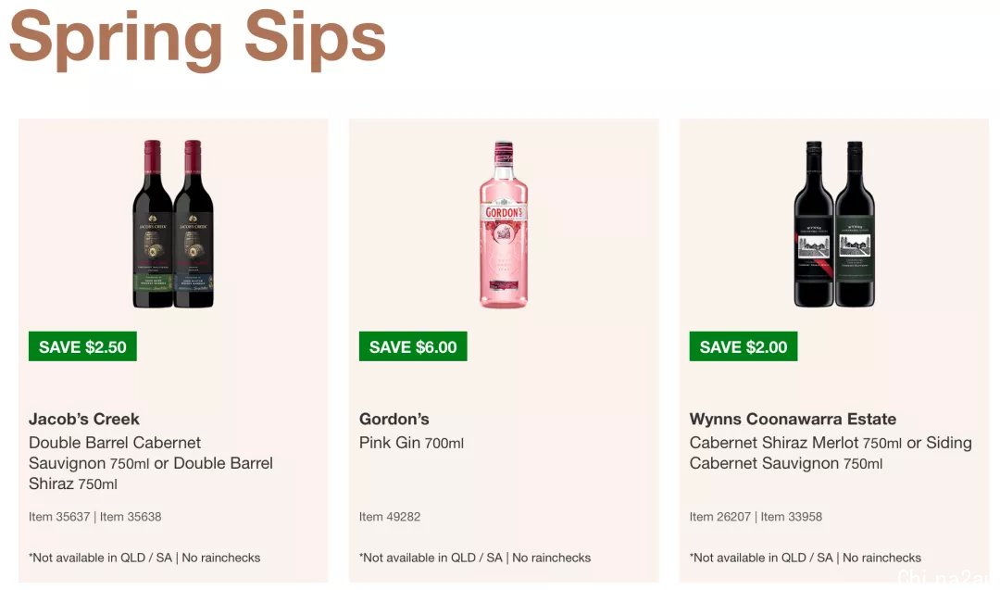The image size is (1000, 590).
Task: Open the Gordon's product title
Action: coord(394,419)
